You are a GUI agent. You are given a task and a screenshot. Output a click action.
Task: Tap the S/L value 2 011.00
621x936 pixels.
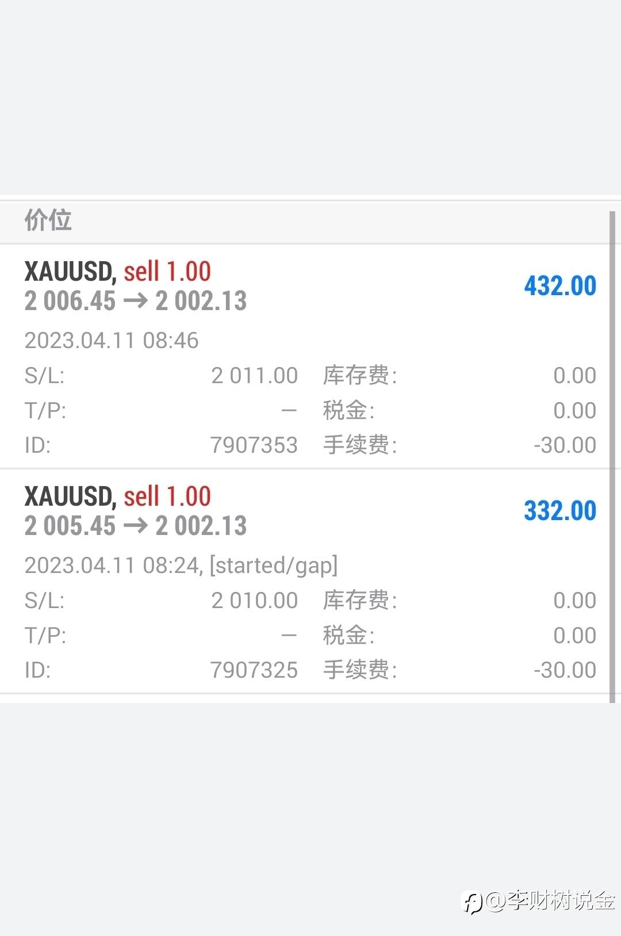[254, 376]
